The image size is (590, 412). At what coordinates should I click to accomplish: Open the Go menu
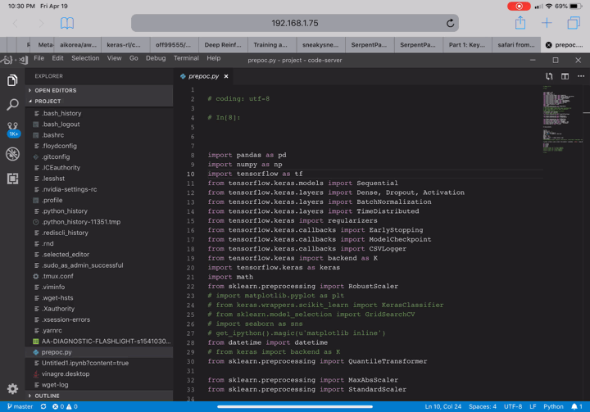point(134,58)
